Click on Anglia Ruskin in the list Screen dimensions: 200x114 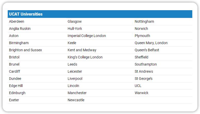point(20,29)
